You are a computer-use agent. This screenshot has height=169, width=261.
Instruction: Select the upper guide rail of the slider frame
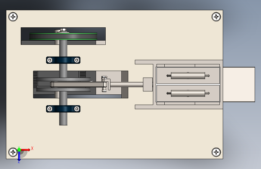[x=179, y=62]
